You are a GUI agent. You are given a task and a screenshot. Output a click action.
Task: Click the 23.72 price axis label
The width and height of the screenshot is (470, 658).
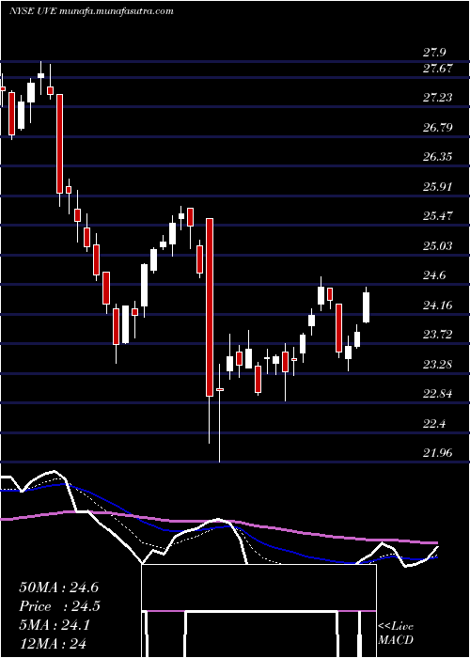(x=437, y=335)
